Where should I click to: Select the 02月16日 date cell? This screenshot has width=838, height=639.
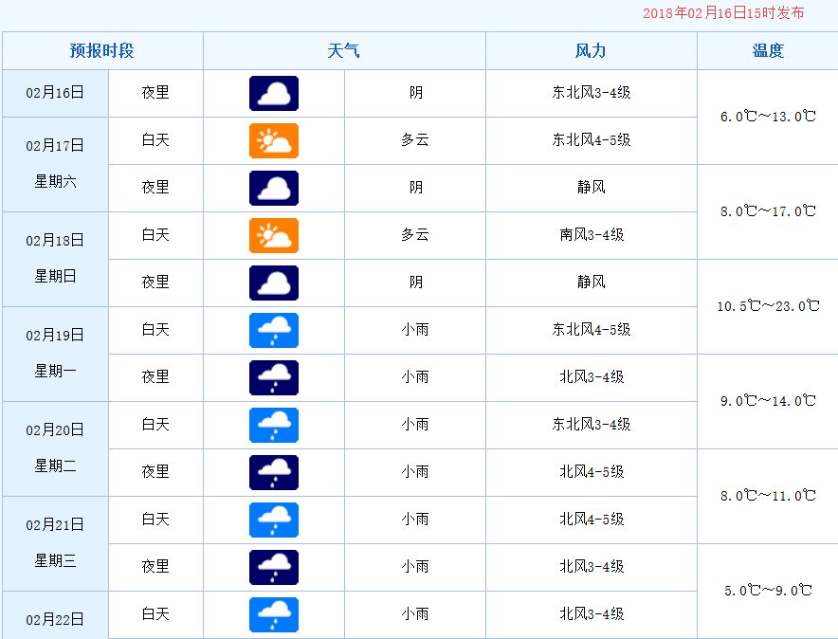click(x=55, y=92)
